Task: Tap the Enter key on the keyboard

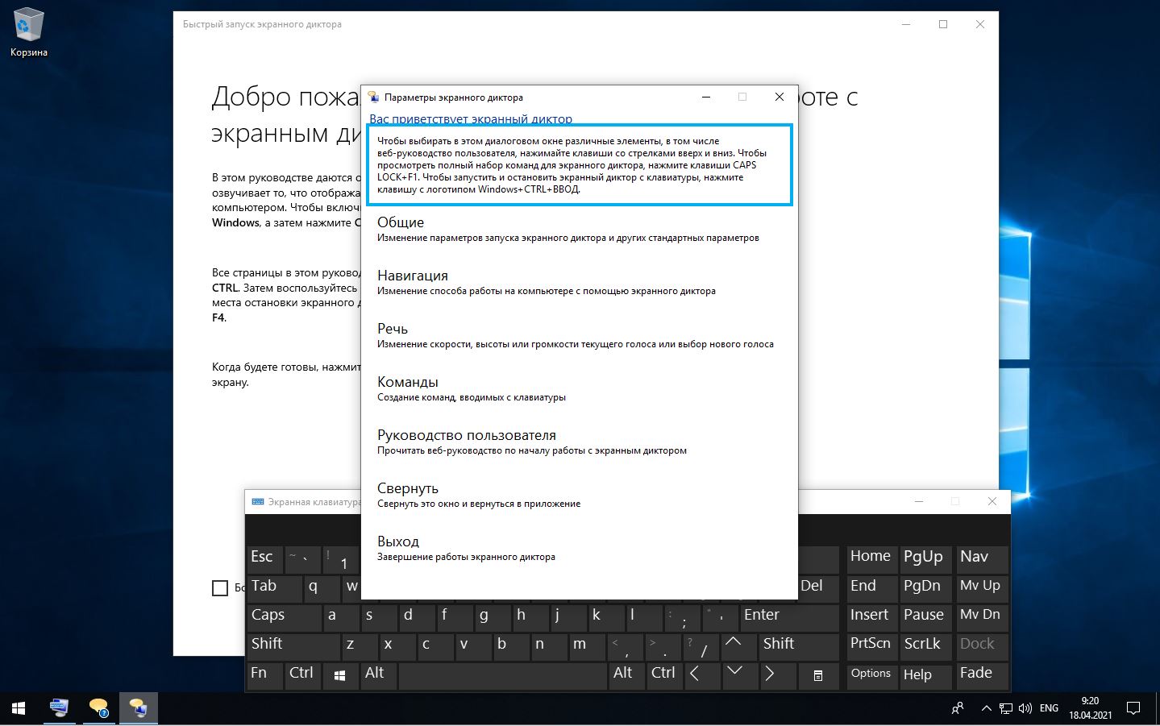Action: click(x=788, y=616)
